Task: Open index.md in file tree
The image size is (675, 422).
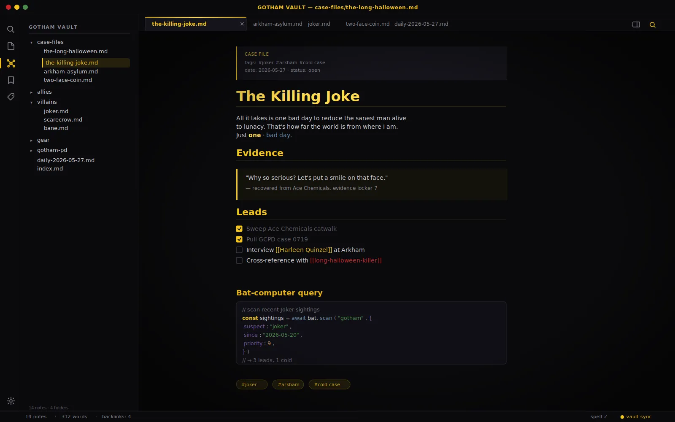Action: coord(50,169)
